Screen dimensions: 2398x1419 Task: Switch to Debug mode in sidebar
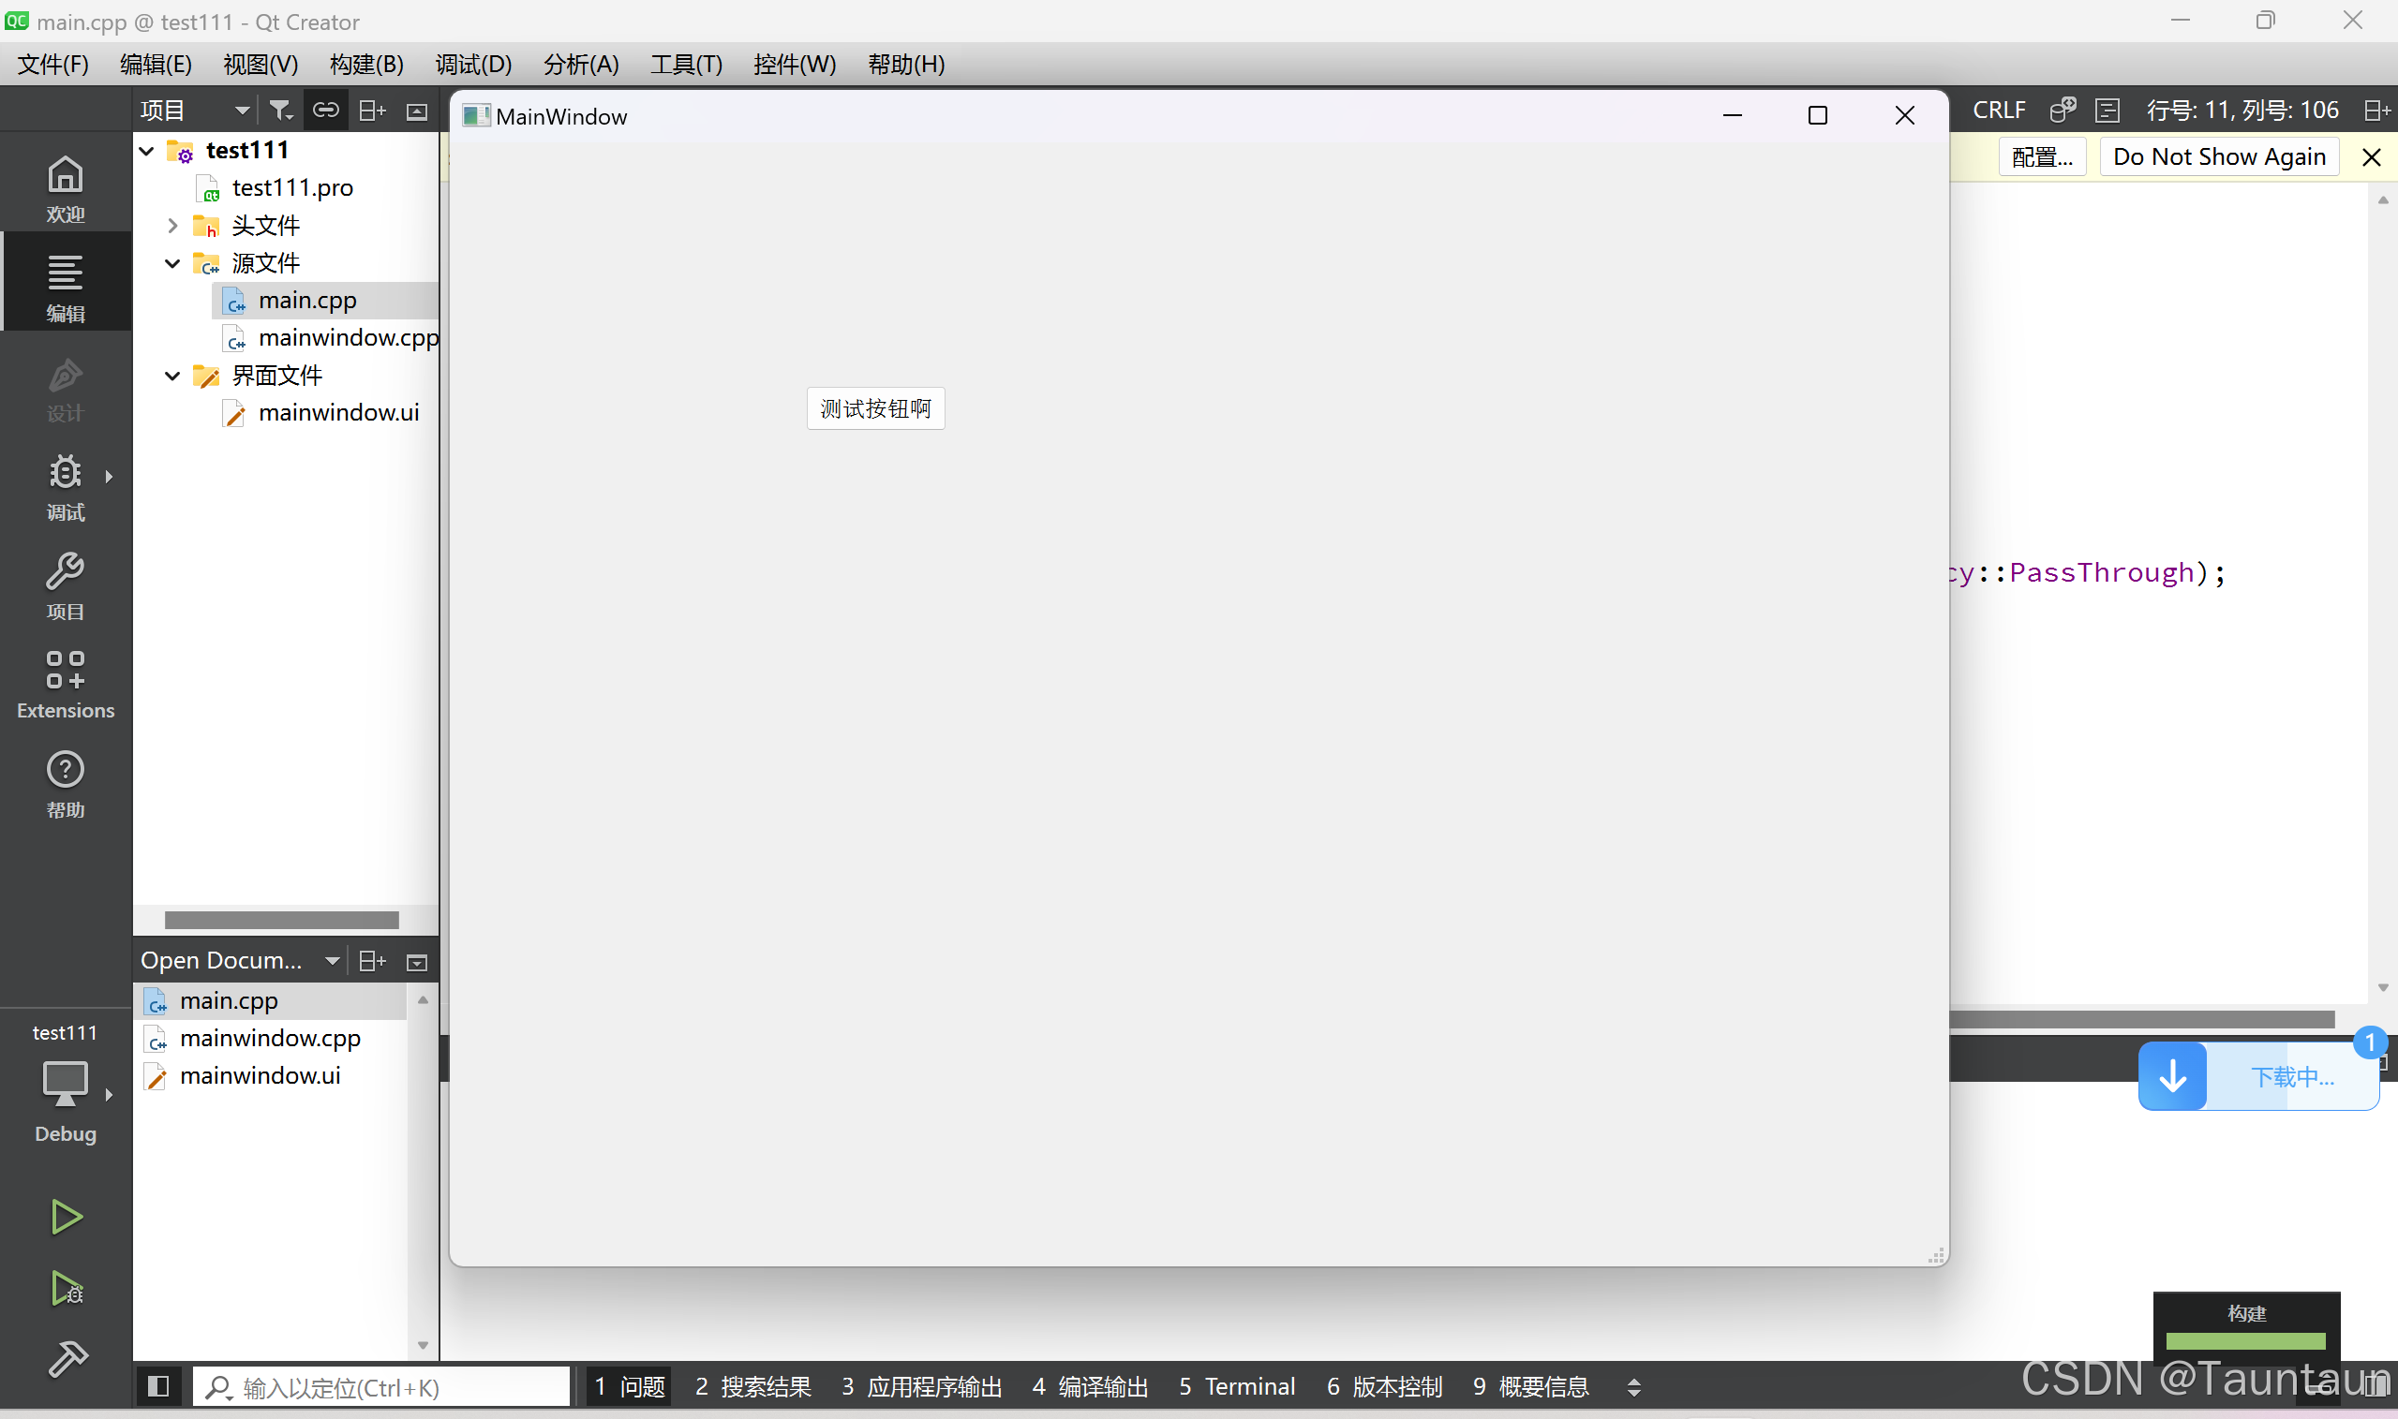click(x=65, y=487)
